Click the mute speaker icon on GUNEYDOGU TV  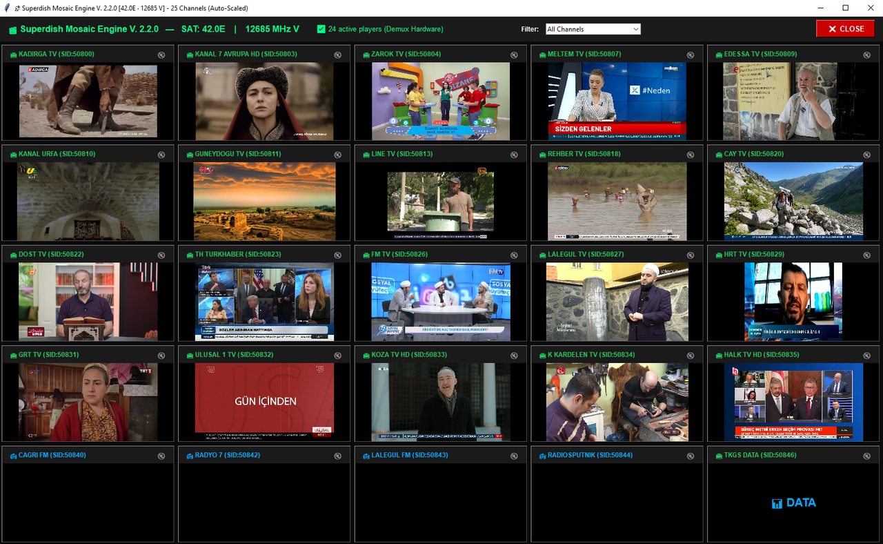[338, 155]
